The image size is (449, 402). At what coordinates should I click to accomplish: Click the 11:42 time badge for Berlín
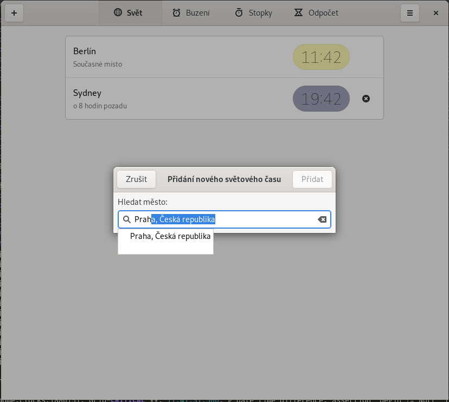click(321, 57)
